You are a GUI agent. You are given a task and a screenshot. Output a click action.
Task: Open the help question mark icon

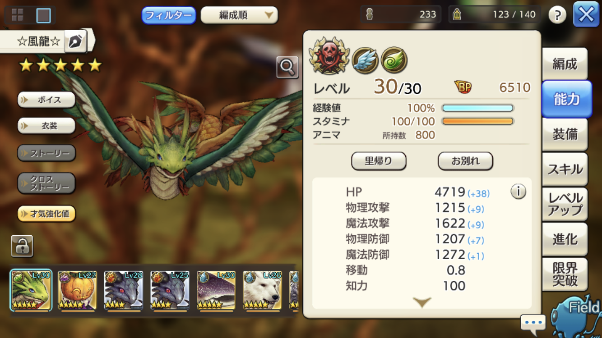pos(557,15)
